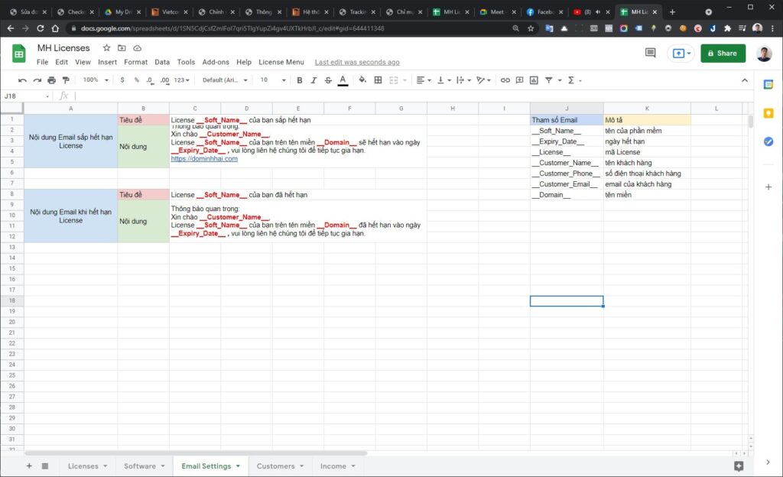Image resolution: width=783 pixels, height=477 pixels.
Task: Click the green Share button
Action: 723,54
